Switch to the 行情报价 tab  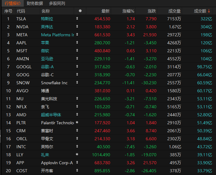pos(13,3)
